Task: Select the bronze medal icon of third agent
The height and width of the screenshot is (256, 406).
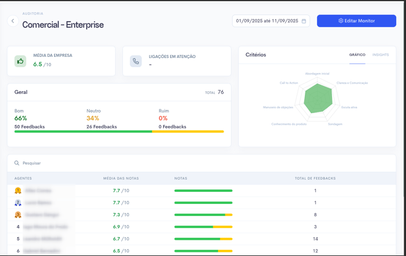Action: click(x=18, y=215)
